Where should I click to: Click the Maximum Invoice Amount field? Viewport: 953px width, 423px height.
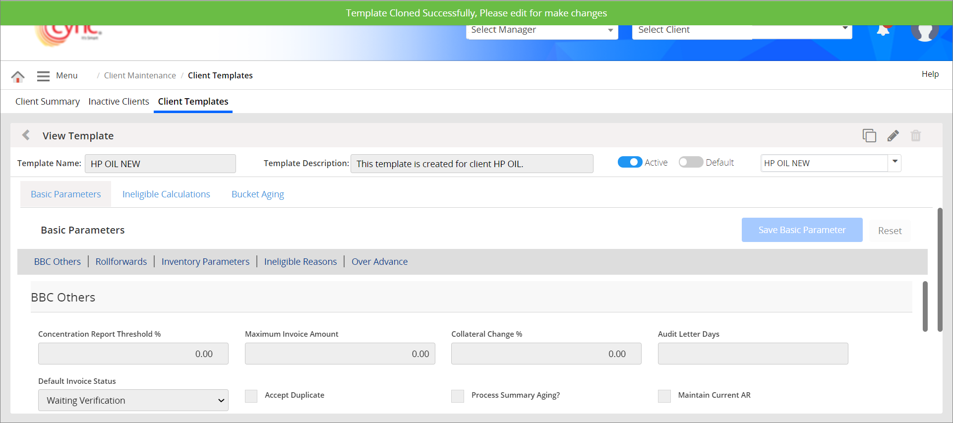pyautogui.click(x=340, y=354)
